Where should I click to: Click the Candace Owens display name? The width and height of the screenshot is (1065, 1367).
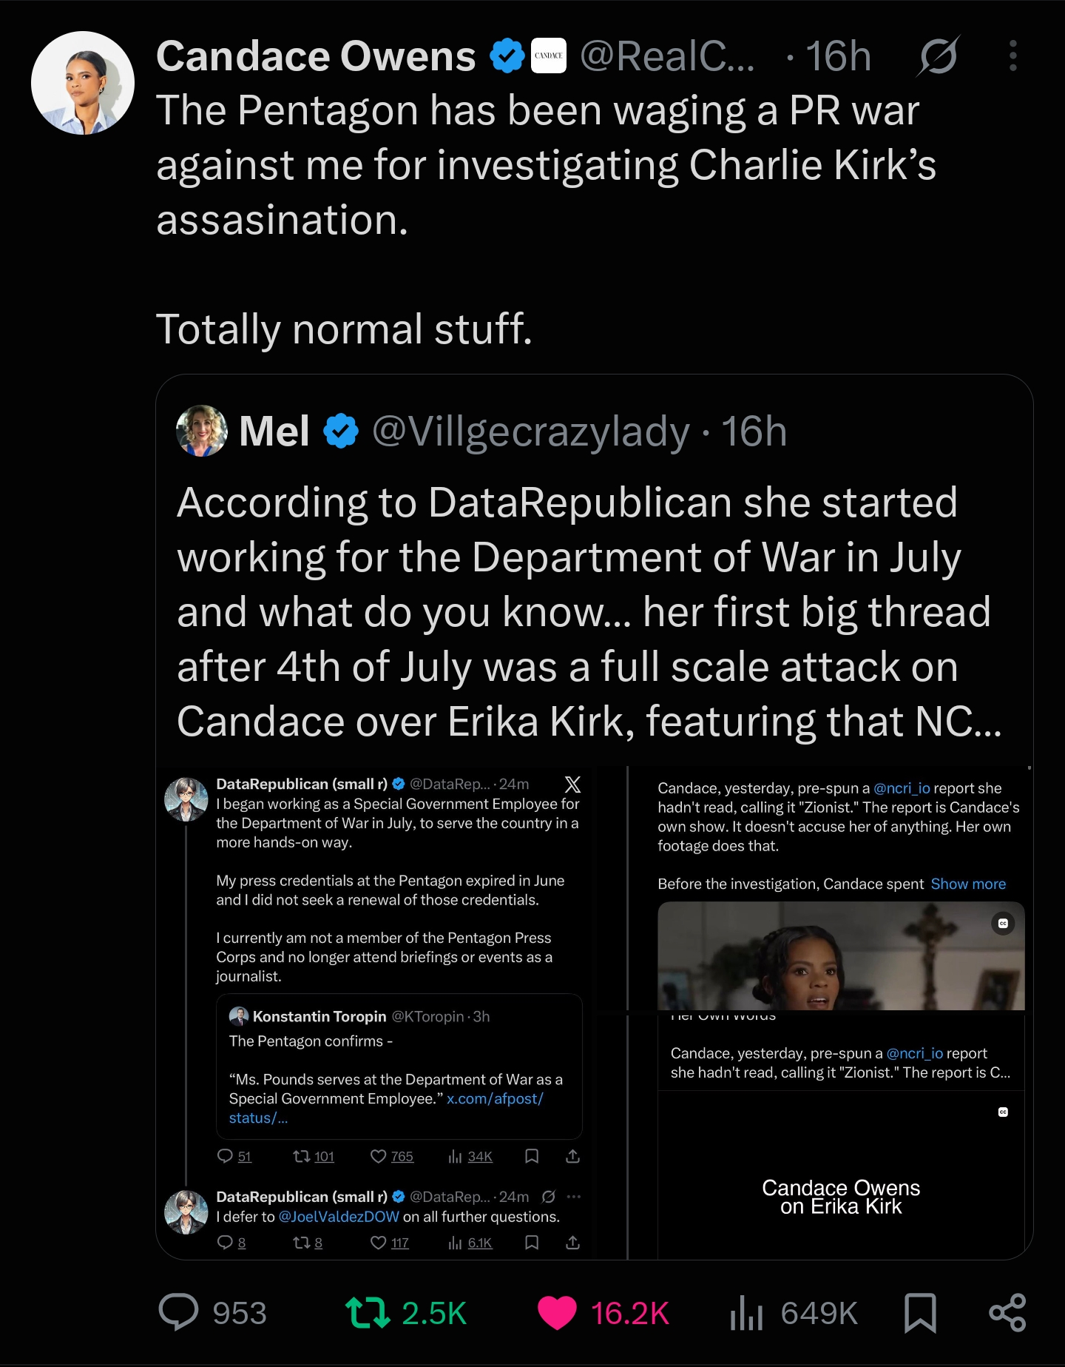pos(316,56)
